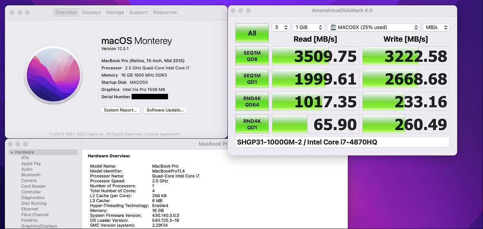Open the MACOSX volume selector dropdown
The width and height of the screenshot is (483, 229).
click(x=373, y=27)
